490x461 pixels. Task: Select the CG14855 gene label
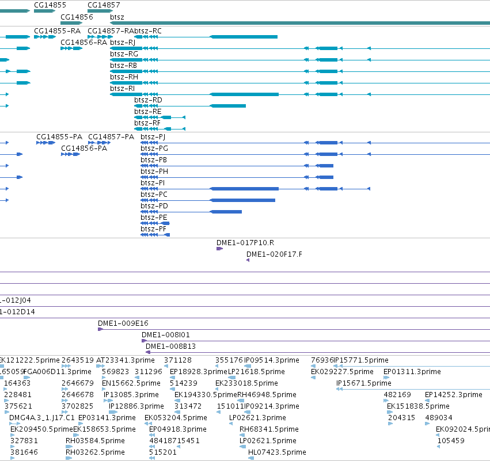point(50,5)
